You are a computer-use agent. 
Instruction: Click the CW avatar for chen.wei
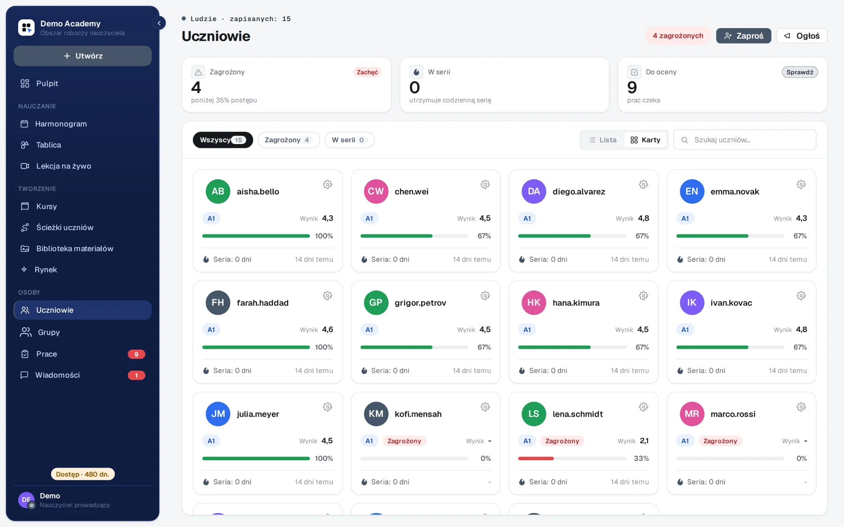(x=376, y=191)
